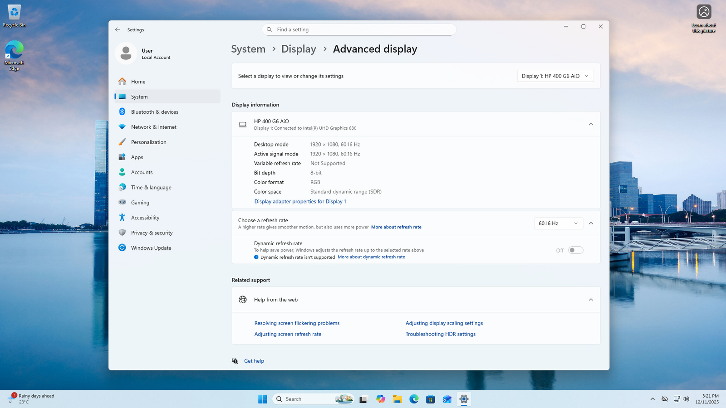Go to Time & language settings
Viewport: 726px width, 408px height.
pos(151,188)
